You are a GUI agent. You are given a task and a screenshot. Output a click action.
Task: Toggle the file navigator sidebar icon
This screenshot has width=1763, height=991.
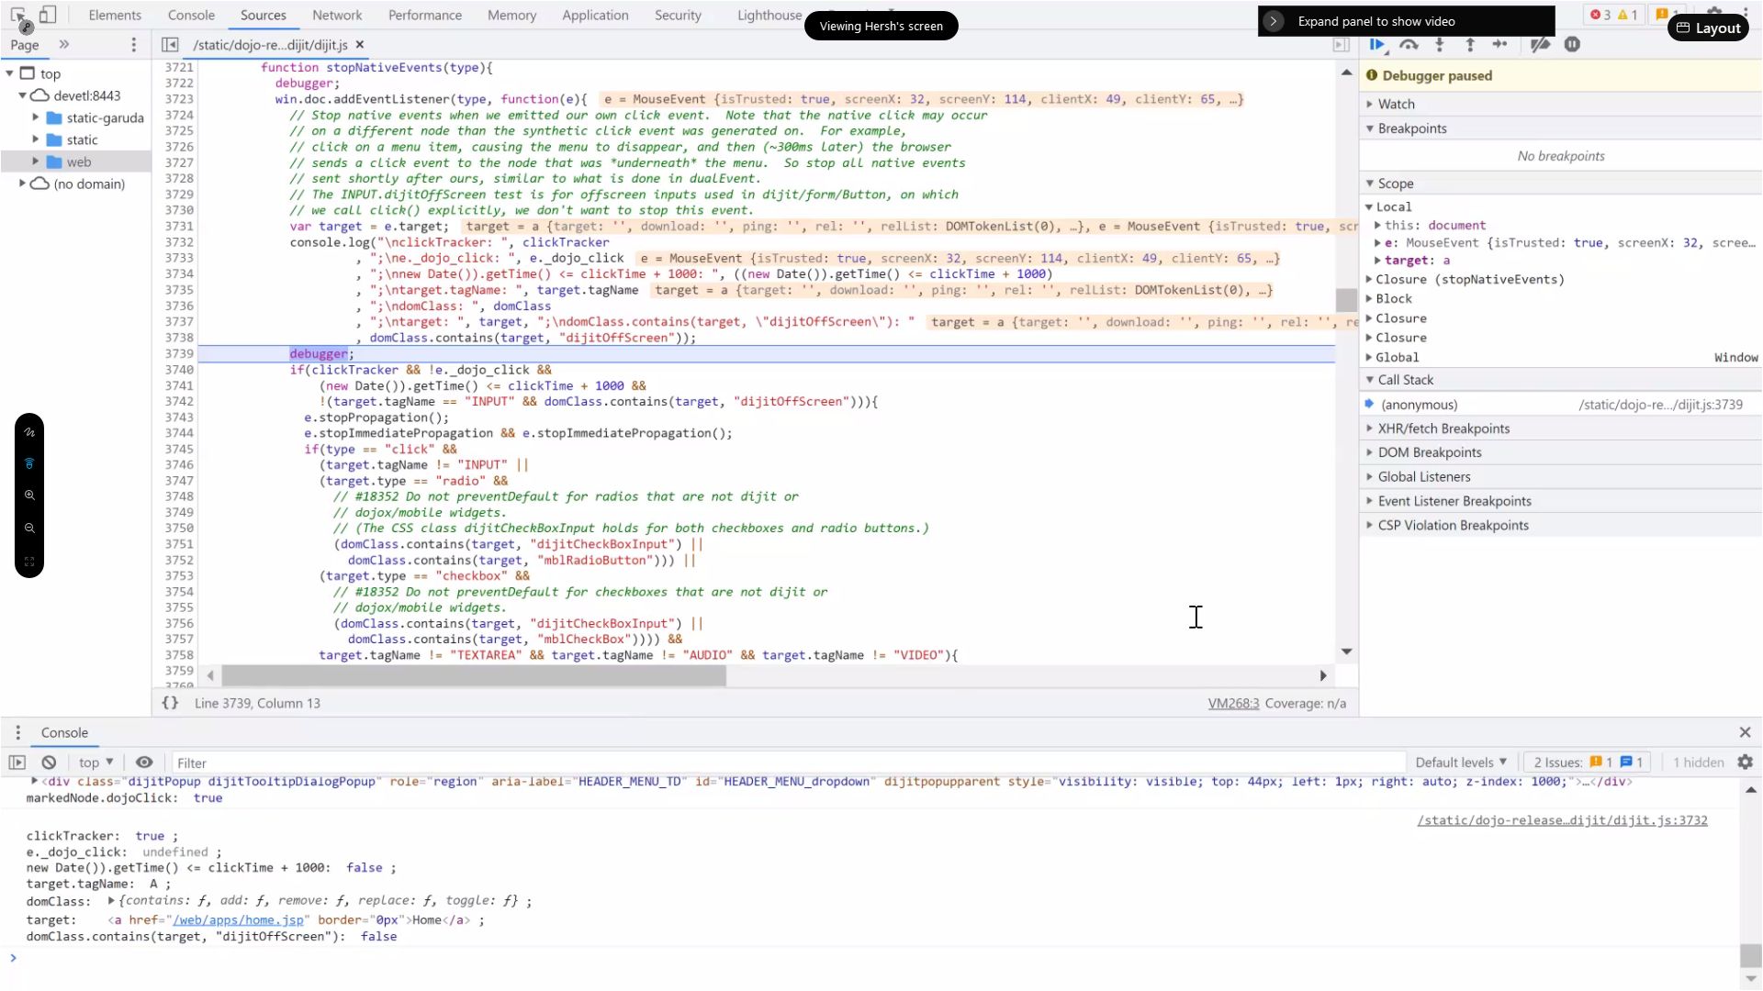[x=170, y=45]
